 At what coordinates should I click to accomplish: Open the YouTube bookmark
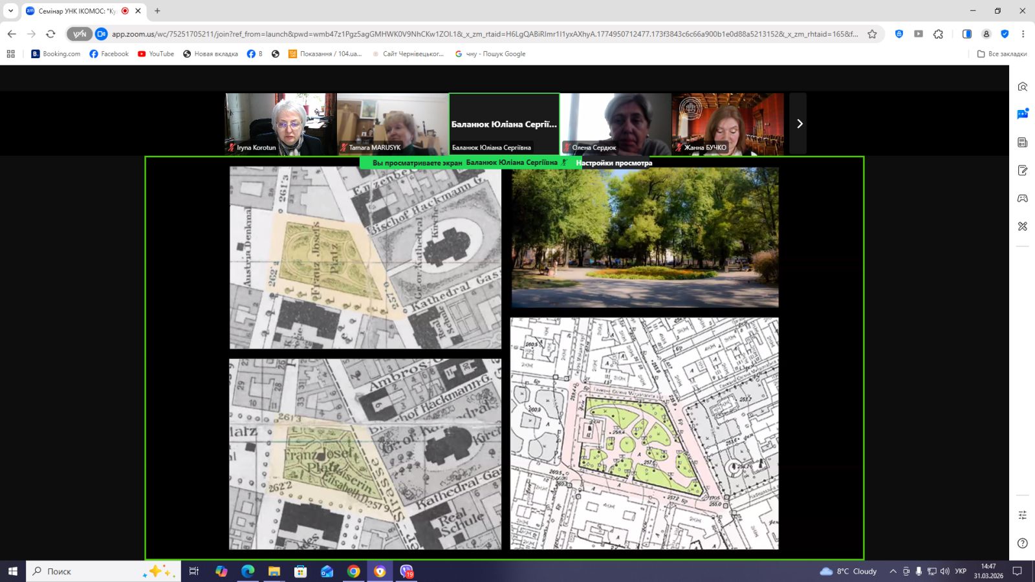[x=156, y=54]
